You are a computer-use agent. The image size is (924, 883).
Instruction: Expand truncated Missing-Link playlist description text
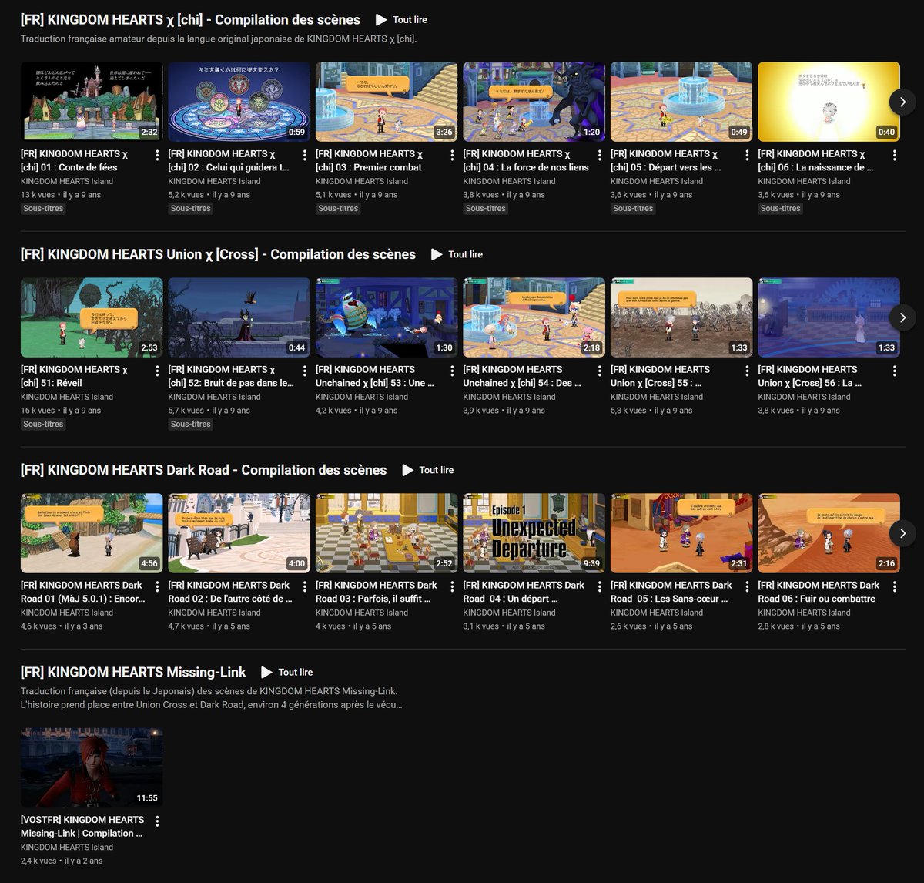click(x=212, y=698)
